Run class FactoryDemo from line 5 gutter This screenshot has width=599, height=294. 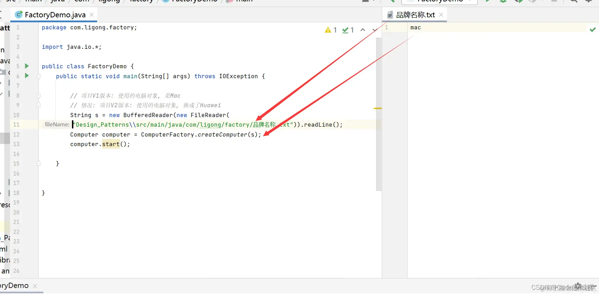pyautogui.click(x=27, y=66)
